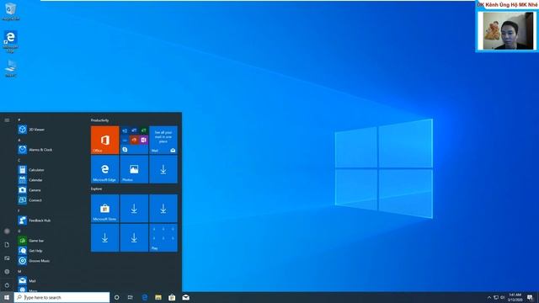Open the Mail live tile

[163, 140]
